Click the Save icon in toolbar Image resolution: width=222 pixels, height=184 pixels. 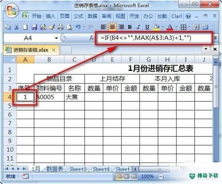point(34,27)
